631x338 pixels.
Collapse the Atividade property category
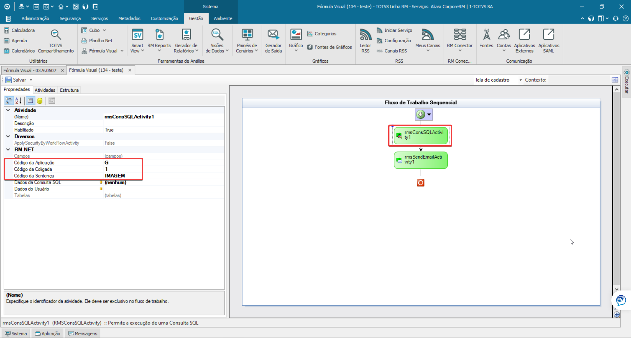[x=8, y=110]
